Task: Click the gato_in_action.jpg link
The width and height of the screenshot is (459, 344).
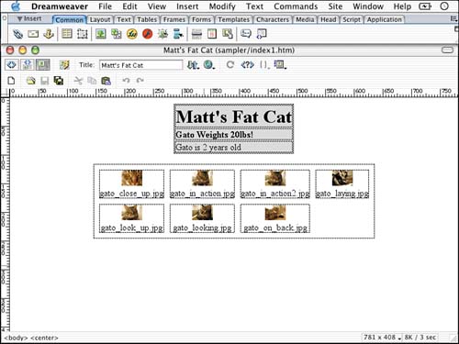Action: [202, 194]
